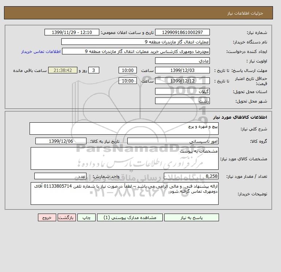Click the شرح کلی نیاز label
Viewport: 281px width, 272px height.
click(x=254, y=129)
